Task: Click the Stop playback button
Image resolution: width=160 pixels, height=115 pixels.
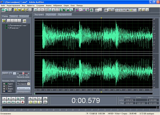Action: coord(4,99)
